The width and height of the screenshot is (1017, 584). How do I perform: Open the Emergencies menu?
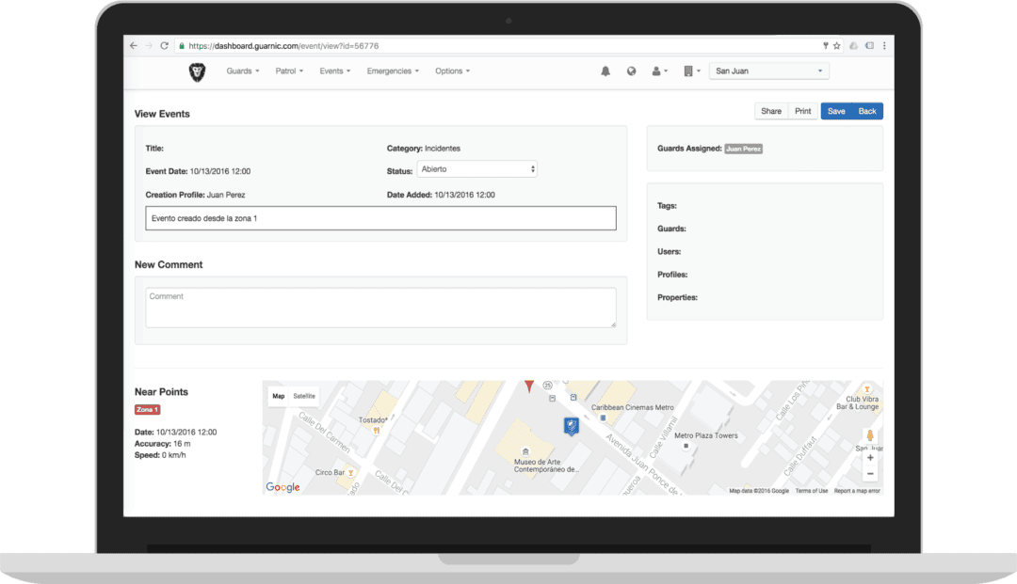point(393,71)
